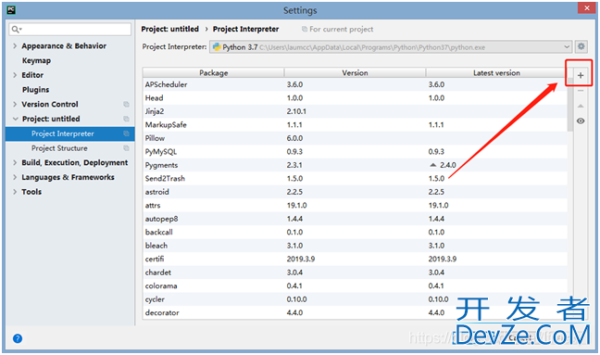Expand Appearance & Behavior section
600x355 pixels.
[x=15, y=45]
